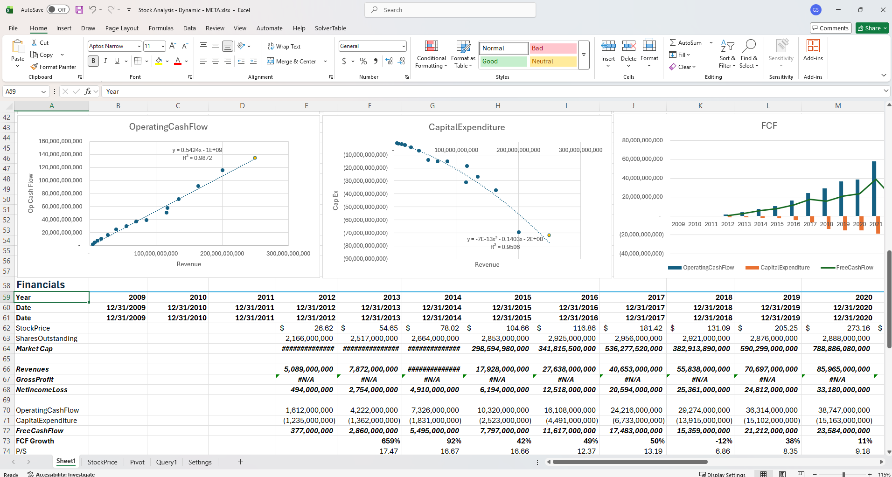
Task: Click the Redo arrow icon
Action: [x=111, y=10]
